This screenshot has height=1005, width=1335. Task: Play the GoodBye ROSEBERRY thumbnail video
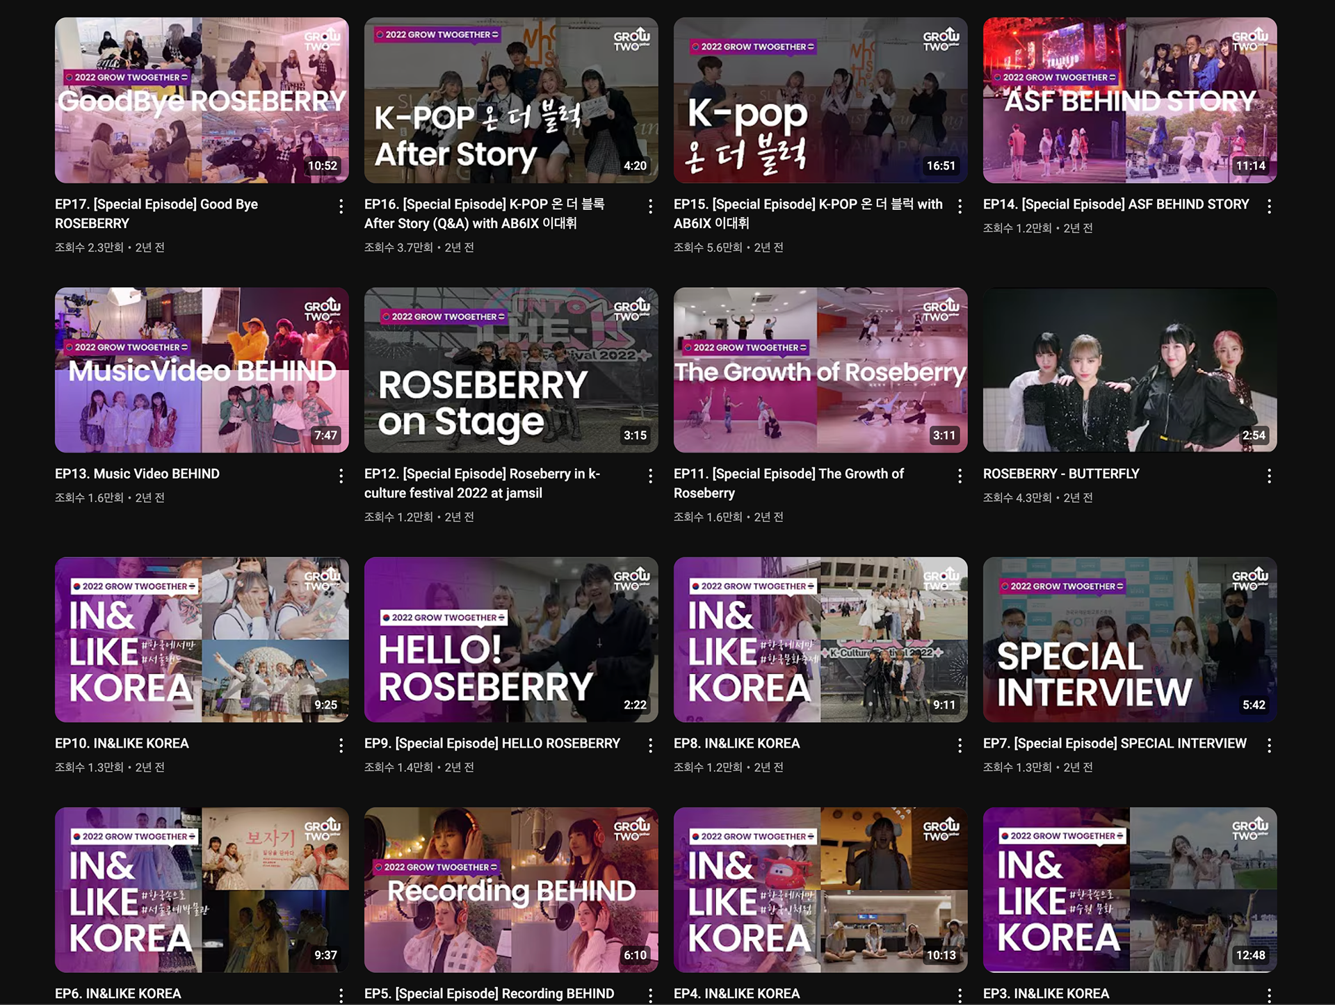click(202, 100)
